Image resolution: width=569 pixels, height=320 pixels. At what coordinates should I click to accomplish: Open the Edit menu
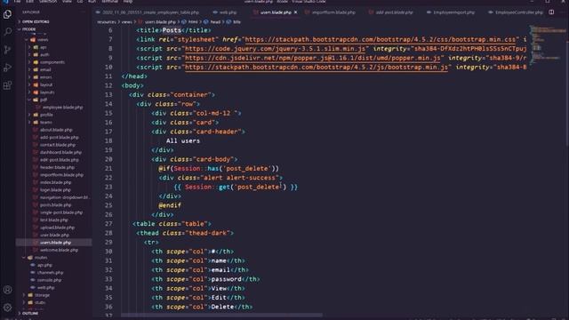point(29,2)
